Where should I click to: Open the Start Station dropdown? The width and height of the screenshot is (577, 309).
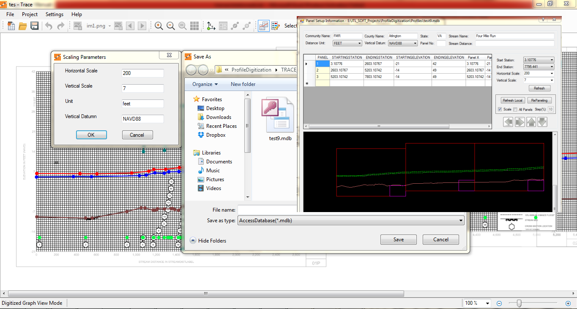pos(552,60)
